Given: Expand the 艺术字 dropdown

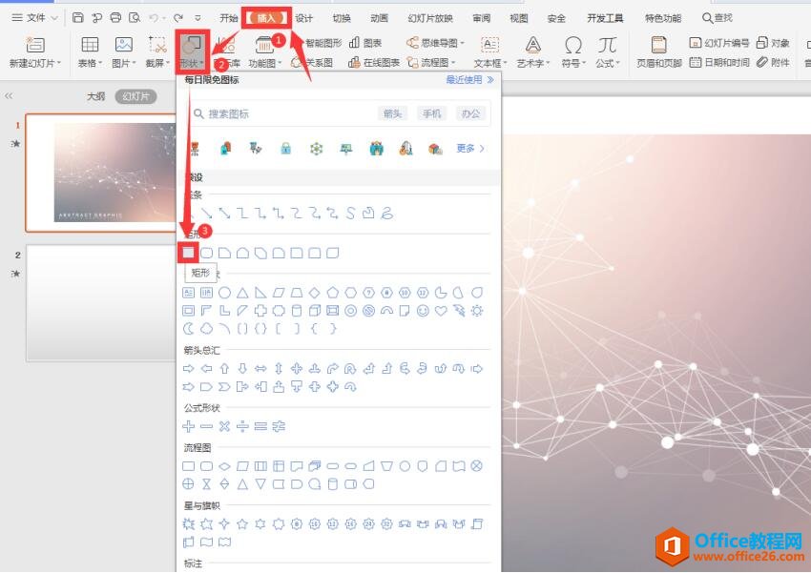Looking at the screenshot, I should click(x=532, y=63).
